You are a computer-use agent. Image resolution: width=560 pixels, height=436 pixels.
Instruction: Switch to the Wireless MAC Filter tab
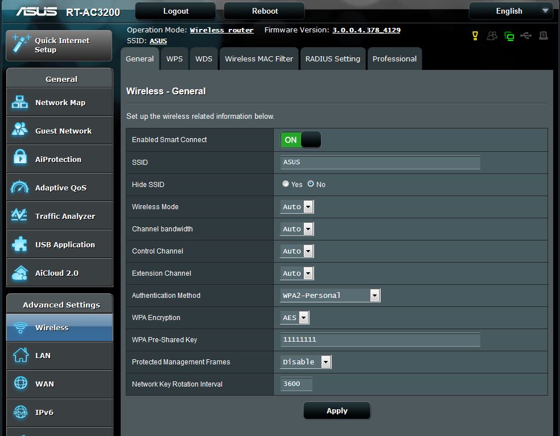coord(259,59)
